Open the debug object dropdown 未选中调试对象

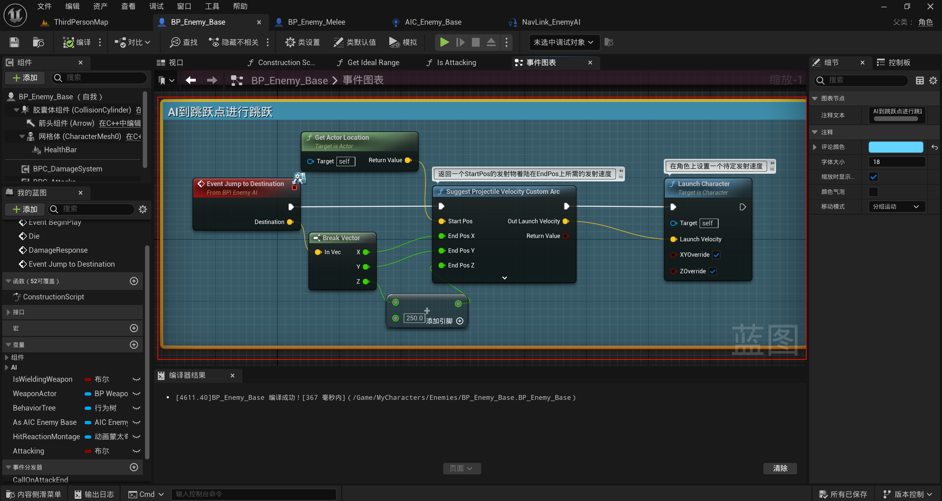563,42
